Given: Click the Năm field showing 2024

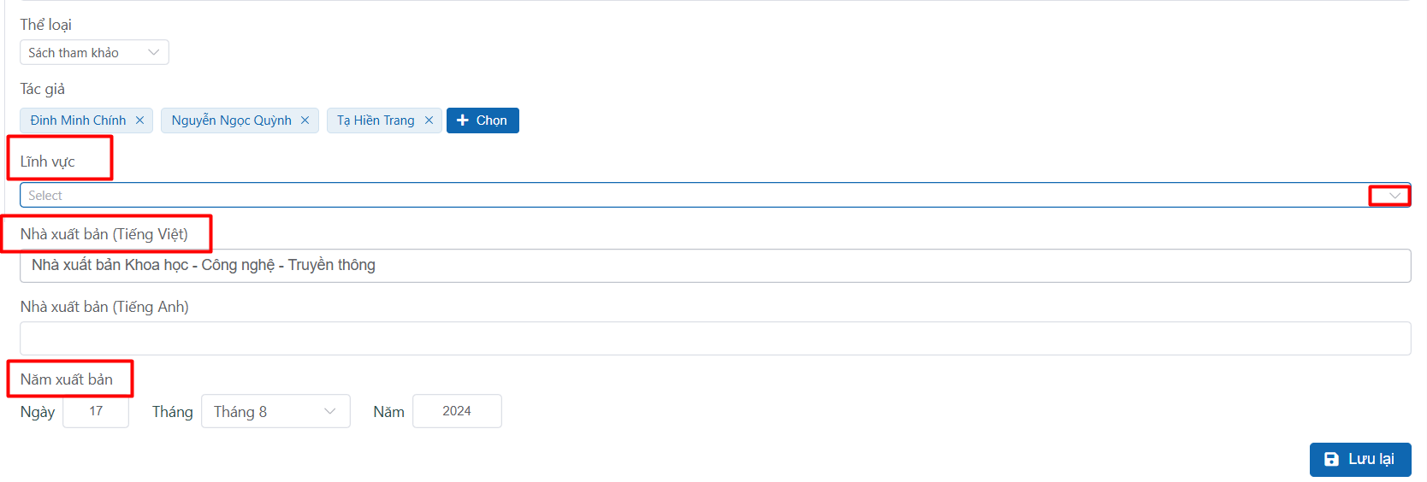Looking at the screenshot, I should (x=457, y=411).
